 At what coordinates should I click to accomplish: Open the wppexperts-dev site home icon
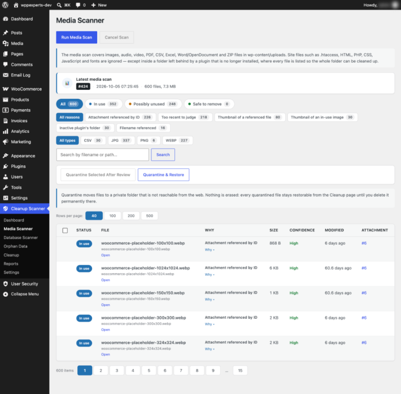[16, 5]
